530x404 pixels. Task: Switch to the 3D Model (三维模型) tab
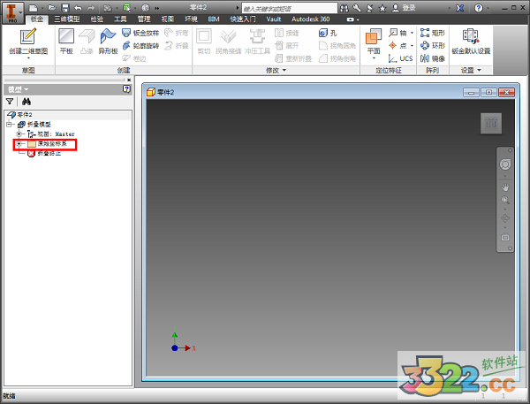point(67,19)
